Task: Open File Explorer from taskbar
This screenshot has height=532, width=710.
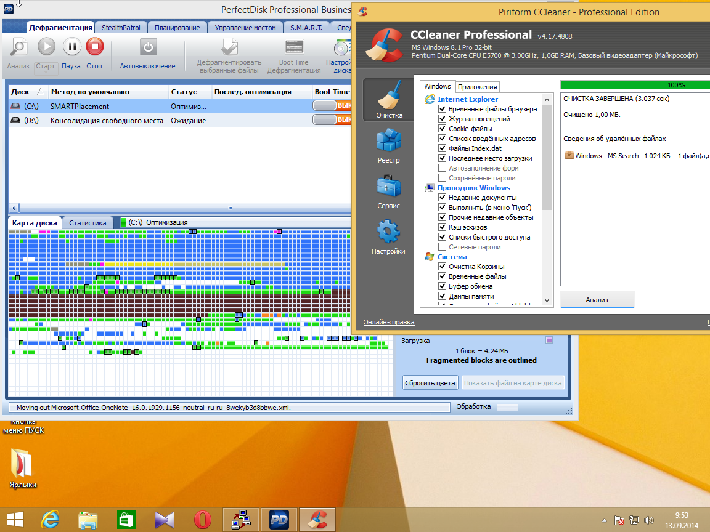Action: (88, 520)
